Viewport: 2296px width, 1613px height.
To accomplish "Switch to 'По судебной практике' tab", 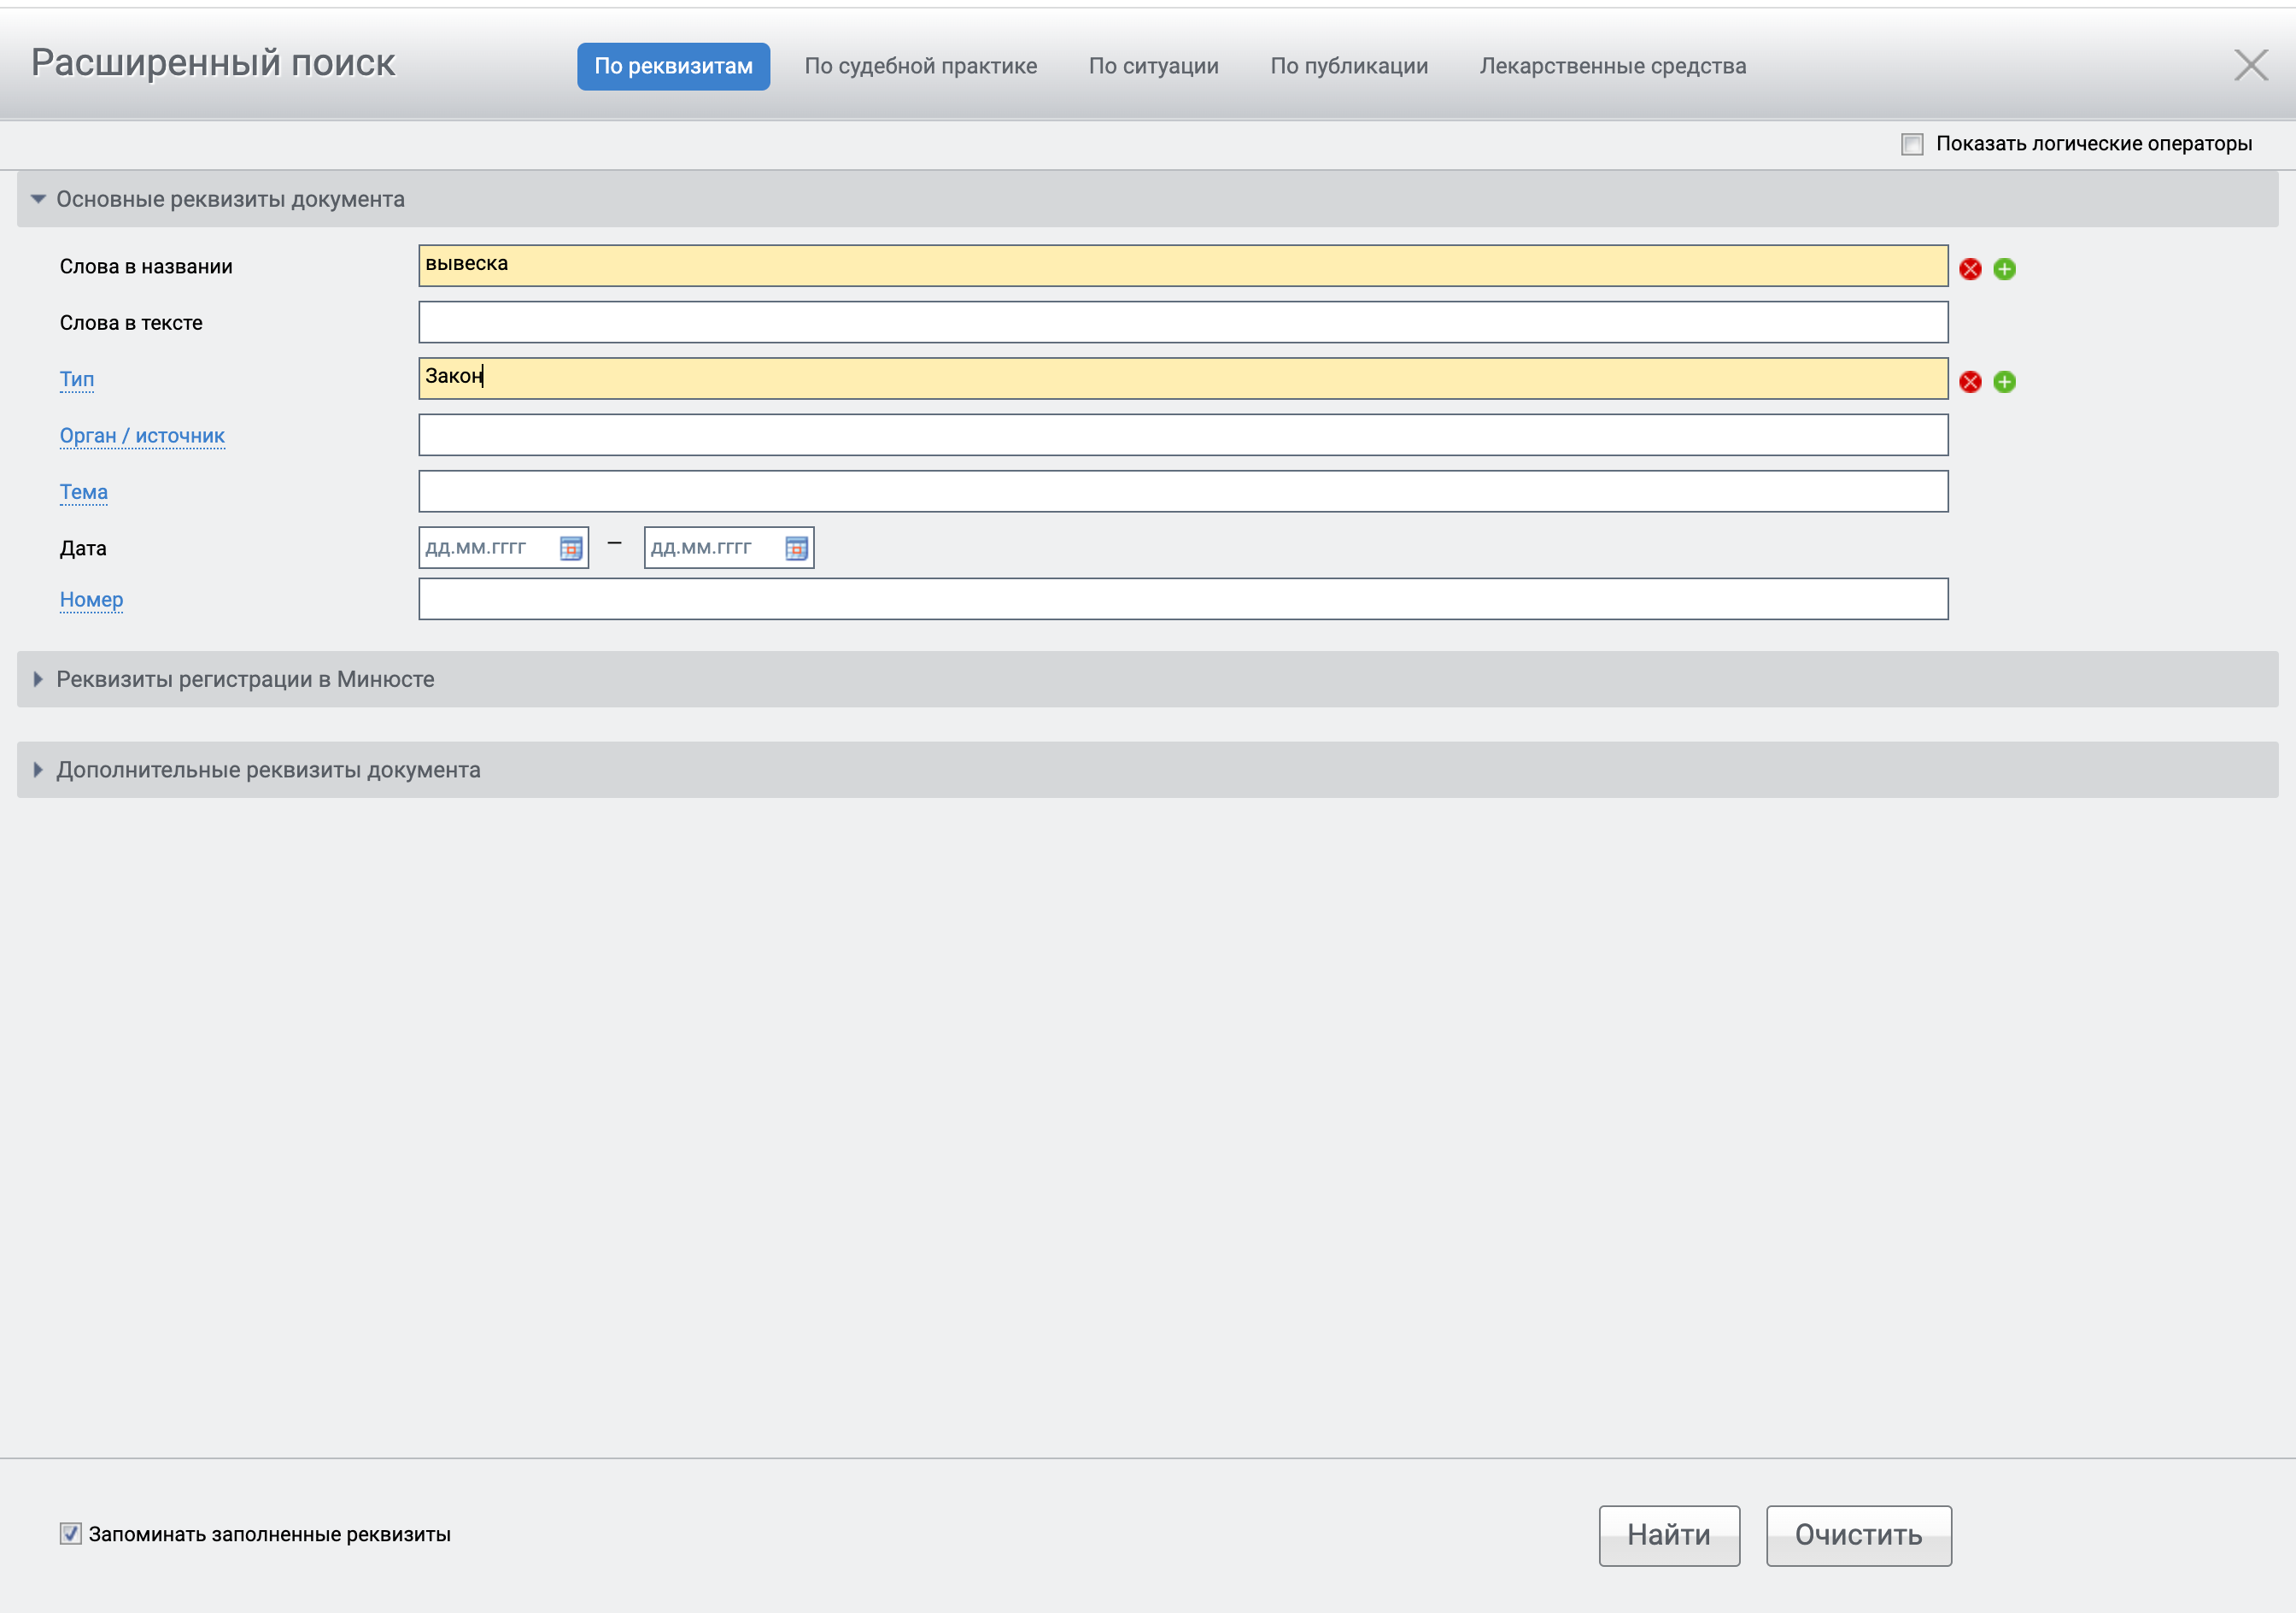I will 920,66.
